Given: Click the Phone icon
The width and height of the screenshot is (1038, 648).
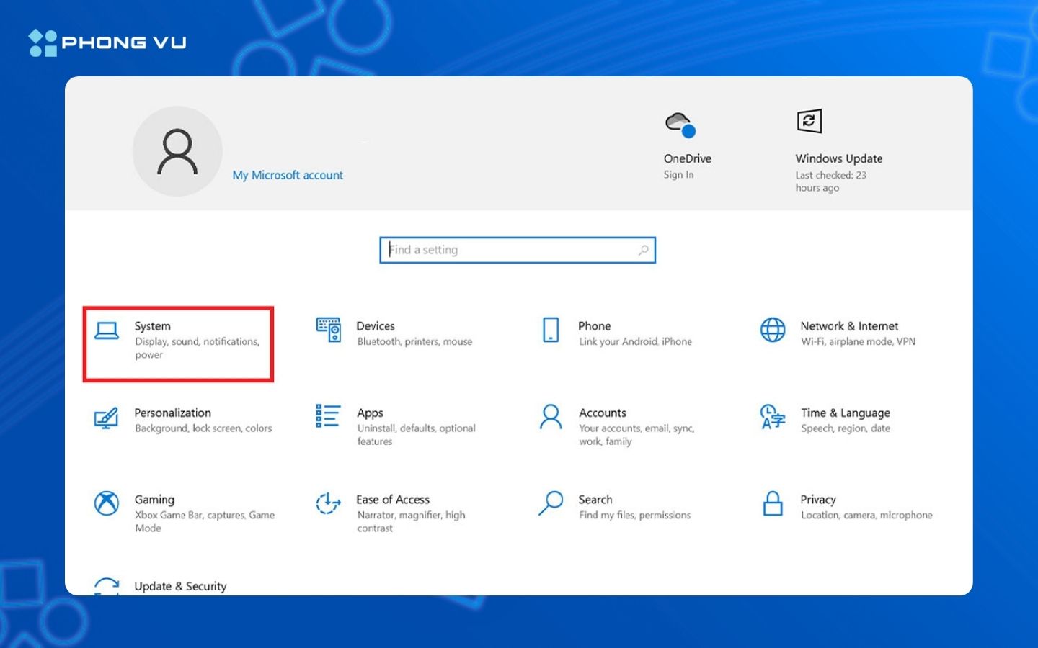Looking at the screenshot, I should pyautogui.click(x=551, y=330).
